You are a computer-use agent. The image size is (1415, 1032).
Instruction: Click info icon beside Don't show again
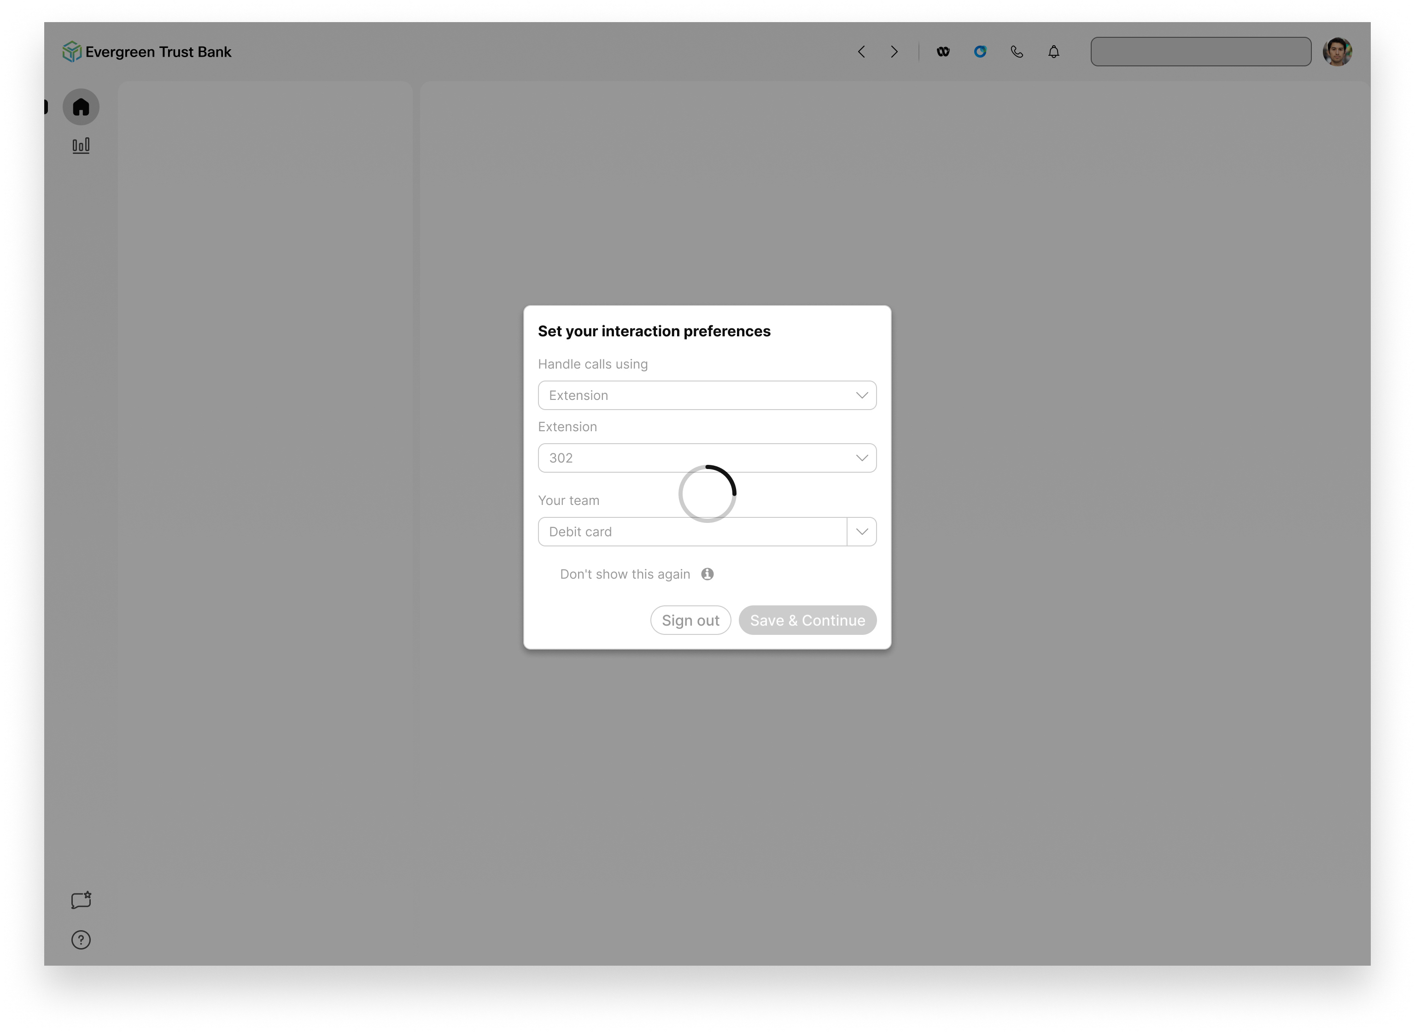tap(707, 574)
